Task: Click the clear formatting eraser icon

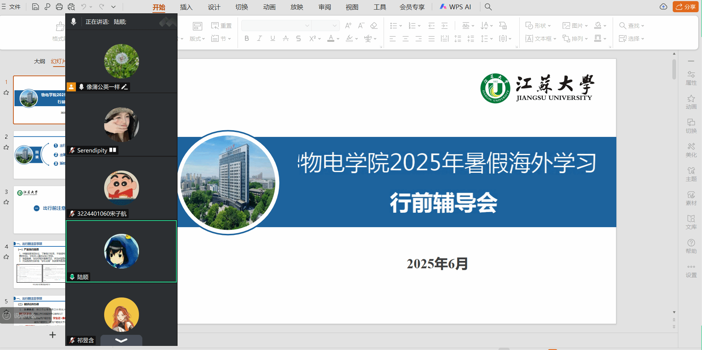Action: tap(374, 26)
